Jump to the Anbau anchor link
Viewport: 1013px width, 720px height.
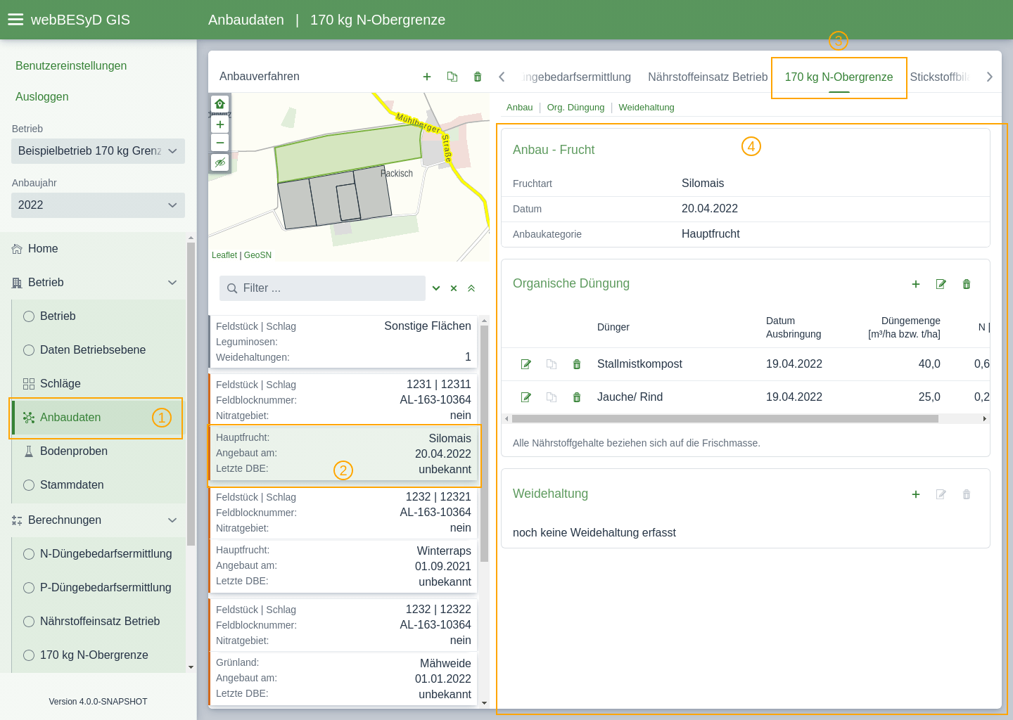520,108
